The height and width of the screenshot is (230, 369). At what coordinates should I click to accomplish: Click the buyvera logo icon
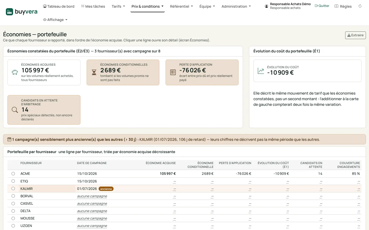[9, 12]
